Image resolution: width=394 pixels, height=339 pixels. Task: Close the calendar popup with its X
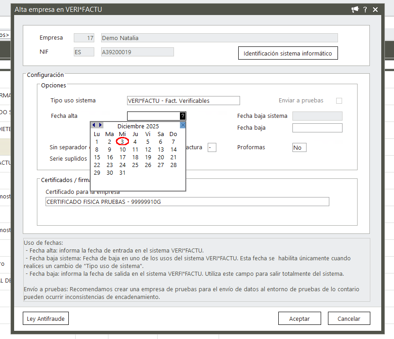tap(183, 125)
